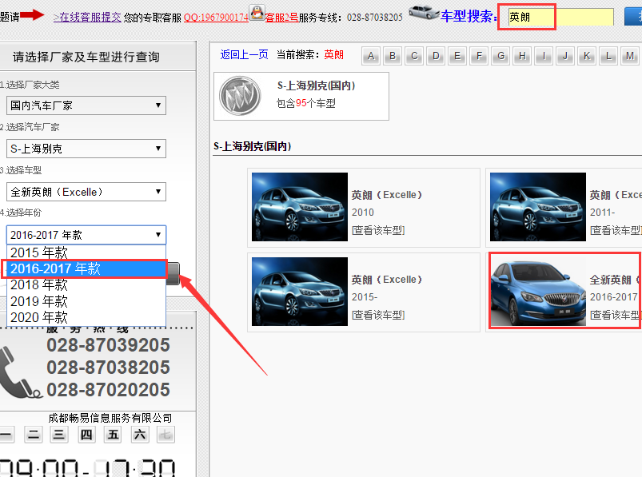The image size is (642, 477).
Task: Select 2019 年款 from the year list
Action: coord(86,301)
